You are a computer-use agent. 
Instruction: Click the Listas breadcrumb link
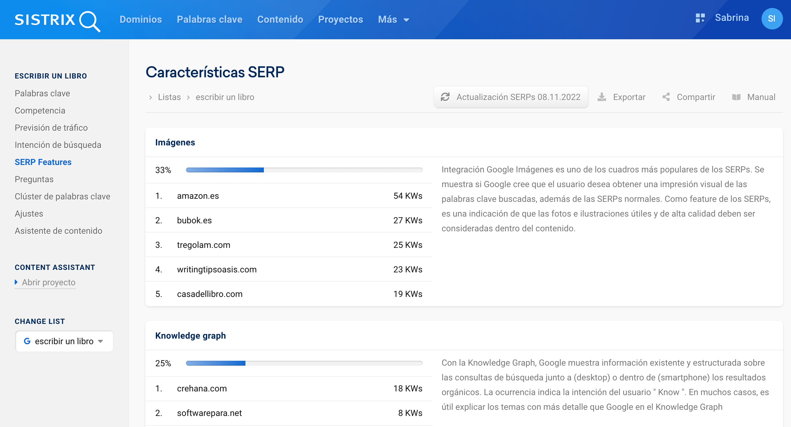coord(169,97)
